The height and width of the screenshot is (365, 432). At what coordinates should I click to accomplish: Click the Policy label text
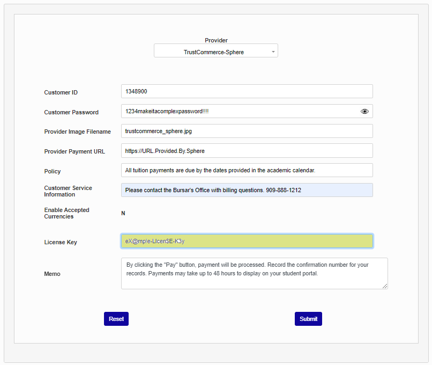point(53,171)
